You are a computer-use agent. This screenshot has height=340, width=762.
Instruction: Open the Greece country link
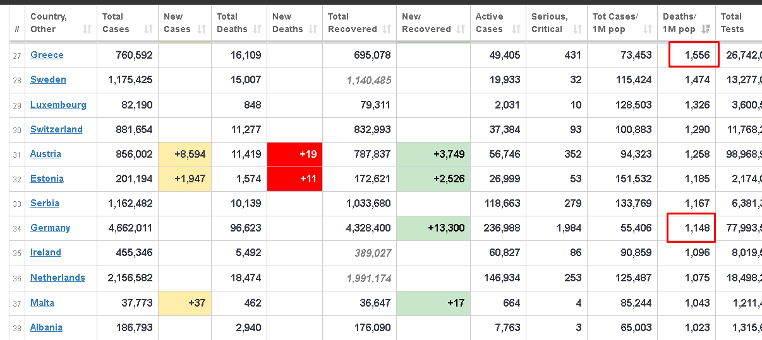coord(47,55)
